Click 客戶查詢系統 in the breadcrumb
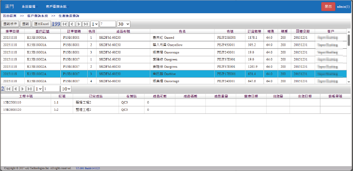This screenshot has width=353, height=171. tap(37, 16)
